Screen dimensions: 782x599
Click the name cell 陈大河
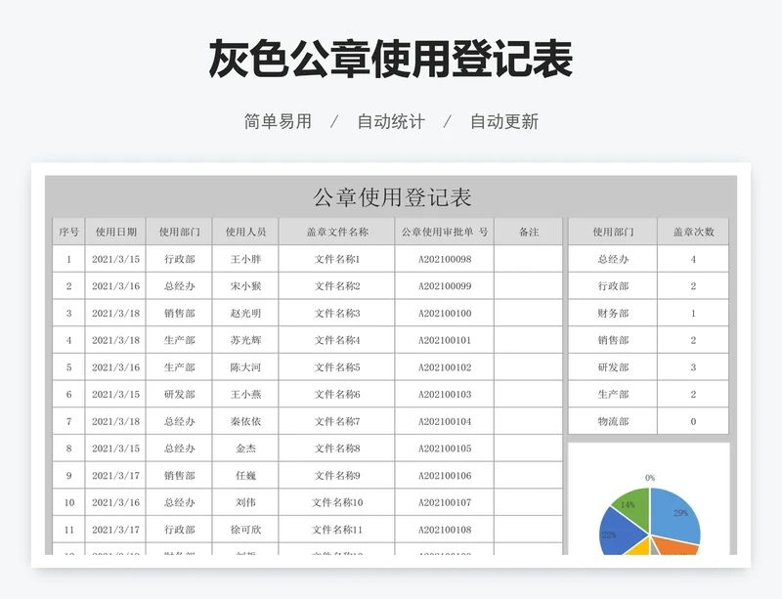click(x=245, y=367)
